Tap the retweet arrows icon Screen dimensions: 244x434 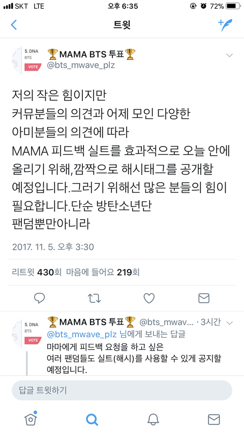94,298
